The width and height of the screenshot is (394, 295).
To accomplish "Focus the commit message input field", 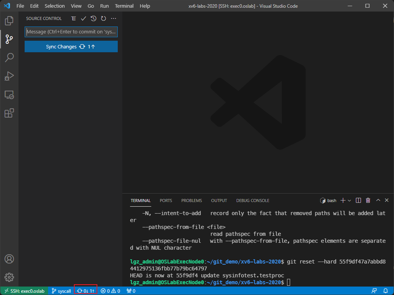I will pyautogui.click(x=71, y=32).
